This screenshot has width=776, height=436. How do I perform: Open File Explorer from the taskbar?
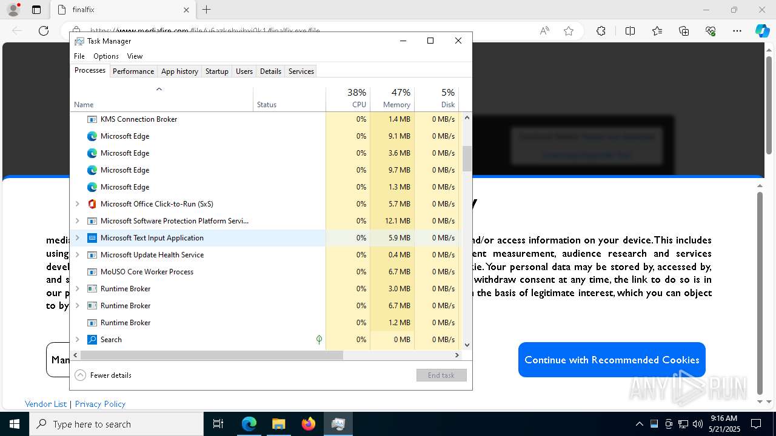(x=279, y=424)
